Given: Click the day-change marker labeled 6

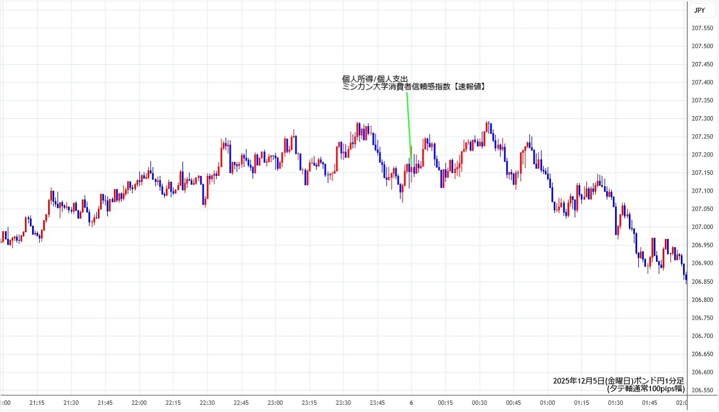Looking at the screenshot, I should (x=411, y=403).
